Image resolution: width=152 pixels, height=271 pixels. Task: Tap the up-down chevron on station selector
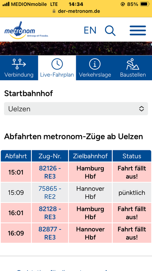coord(141,109)
